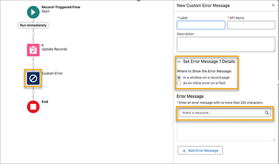Add element on connector below Run Immediately
The width and height of the screenshot is (279, 164).
(33, 34)
